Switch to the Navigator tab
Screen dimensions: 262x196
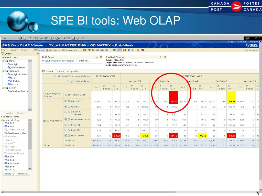[x=53, y=50]
